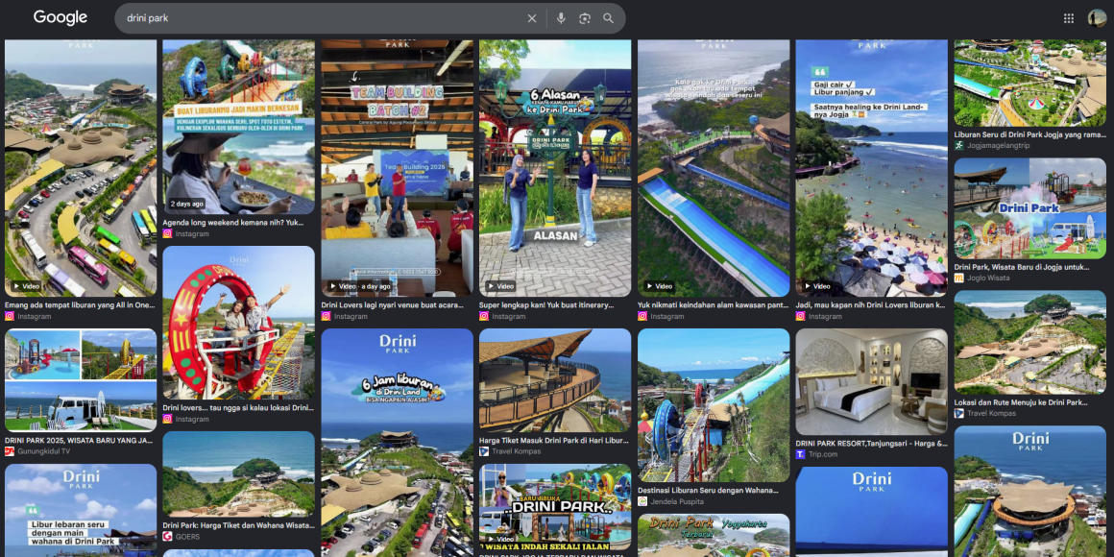The image size is (1114, 557).
Task: Open 'Lokasi dan Rute Menuju ke Drini Park' caption
Action: (1021, 401)
